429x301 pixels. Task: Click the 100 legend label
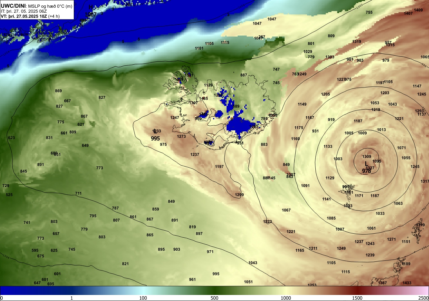[x=143, y=298]
